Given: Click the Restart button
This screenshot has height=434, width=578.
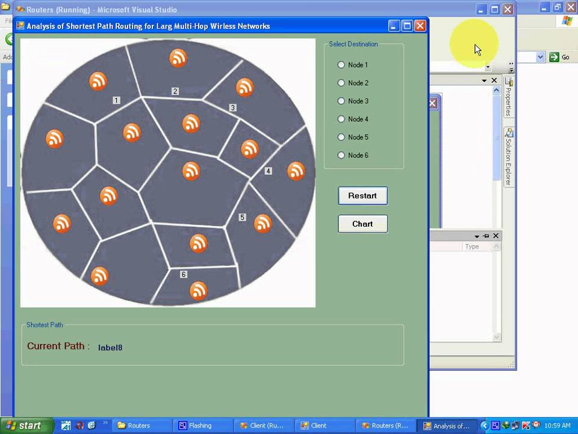Looking at the screenshot, I should pos(362,196).
